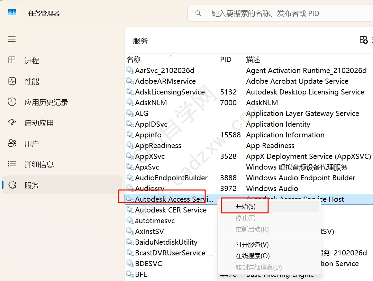Click PID 7000 cell
This screenshot has width=373, height=281.
pyautogui.click(x=228, y=102)
